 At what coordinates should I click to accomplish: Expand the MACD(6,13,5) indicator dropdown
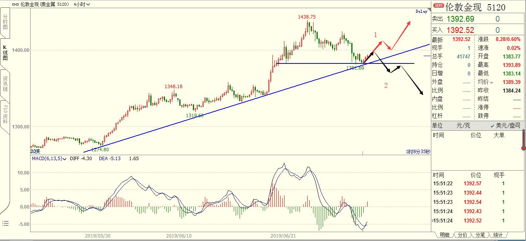coord(49,159)
